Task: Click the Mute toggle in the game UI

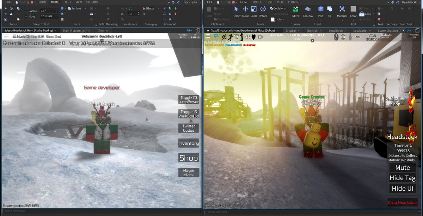Action: point(402,168)
